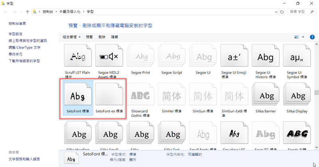Expand the chevron after 控制台 in path
319x167 pixels.
56,12
